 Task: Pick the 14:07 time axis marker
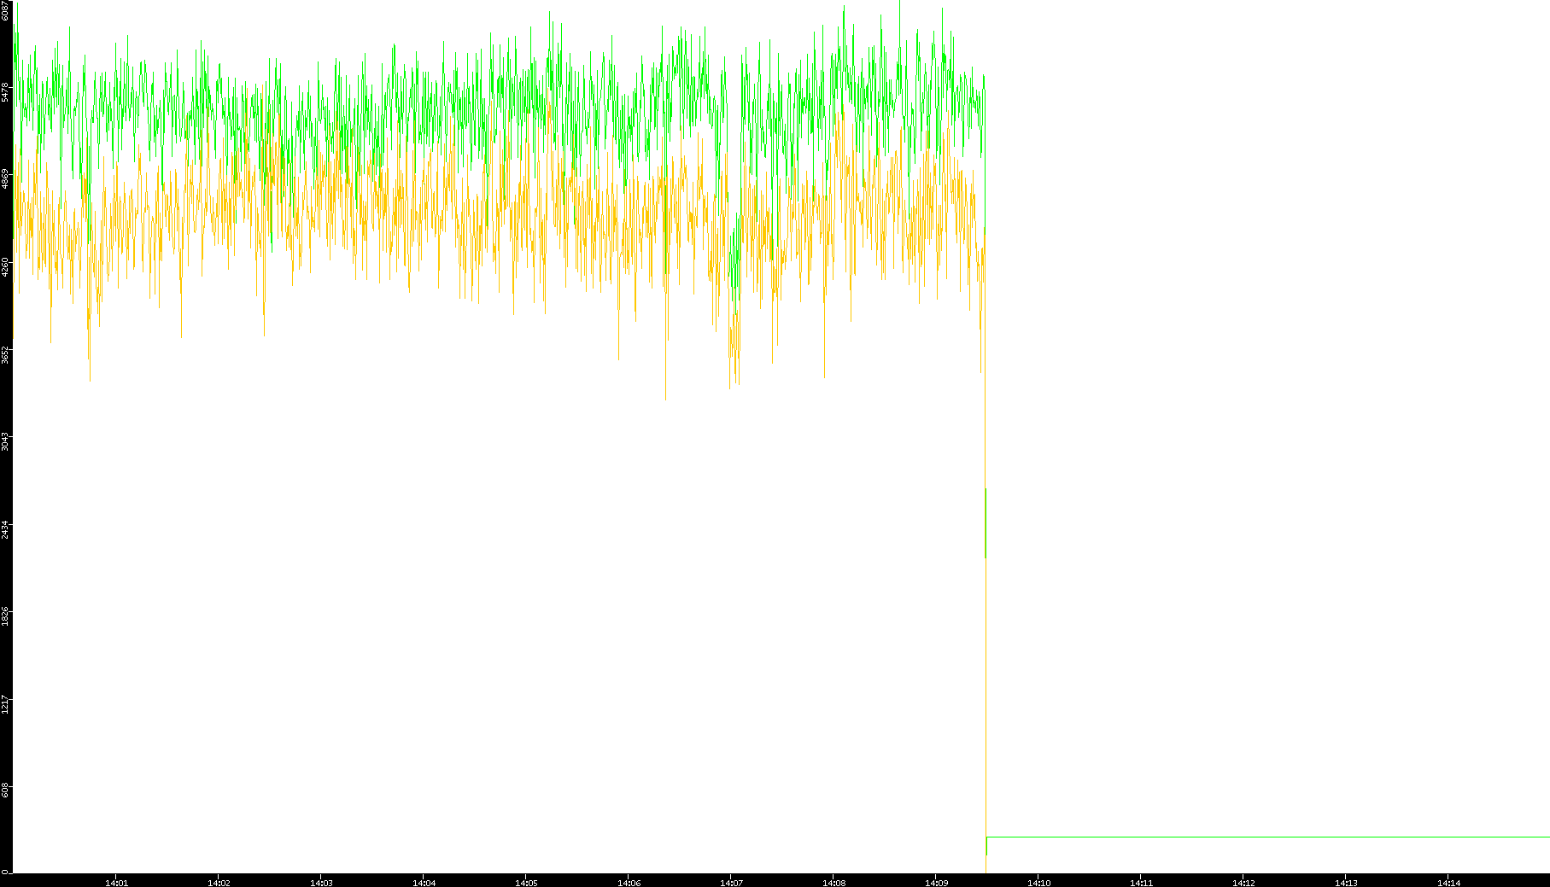(x=731, y=883)
